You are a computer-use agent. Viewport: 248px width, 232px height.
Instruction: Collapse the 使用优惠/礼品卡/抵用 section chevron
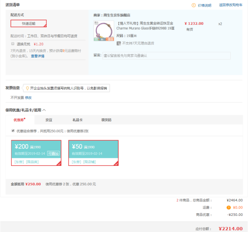(44, 110)
